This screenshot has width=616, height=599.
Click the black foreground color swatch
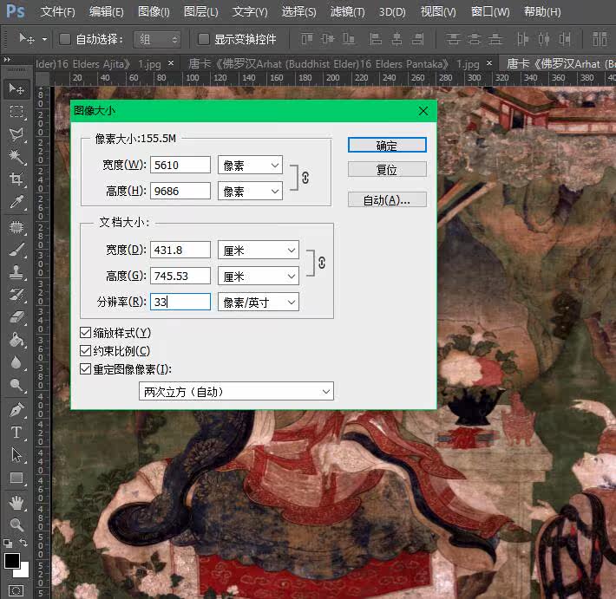(x=11, y=560)
